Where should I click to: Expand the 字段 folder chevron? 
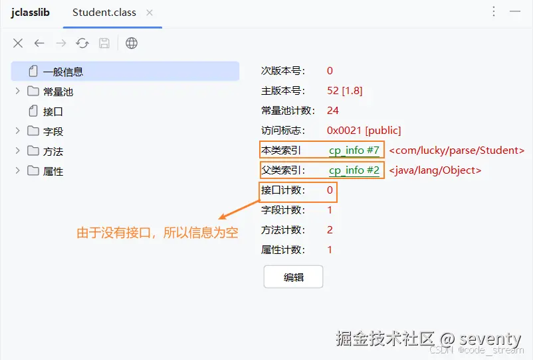(x=17, y=131)
